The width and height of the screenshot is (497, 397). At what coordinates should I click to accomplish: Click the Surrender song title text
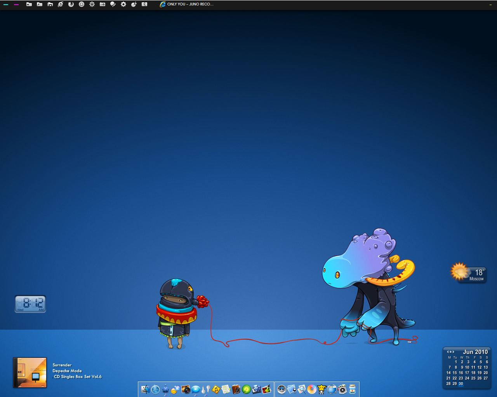pyautogui.click(x=62, y=365)
